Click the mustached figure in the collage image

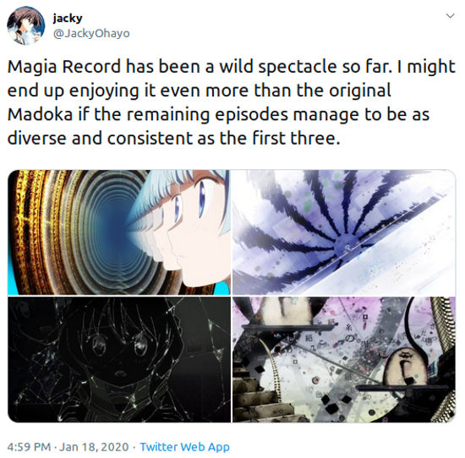tap(406, 368)
